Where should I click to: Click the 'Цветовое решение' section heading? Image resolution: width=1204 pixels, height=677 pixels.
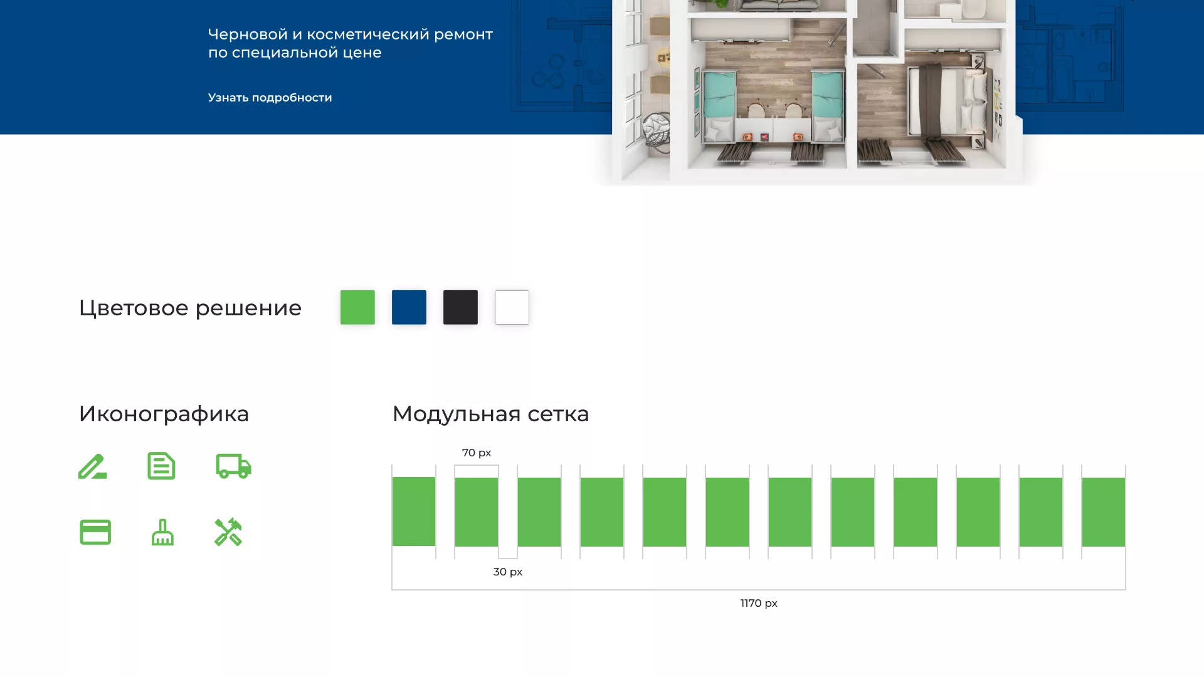(x=190, y=308)
